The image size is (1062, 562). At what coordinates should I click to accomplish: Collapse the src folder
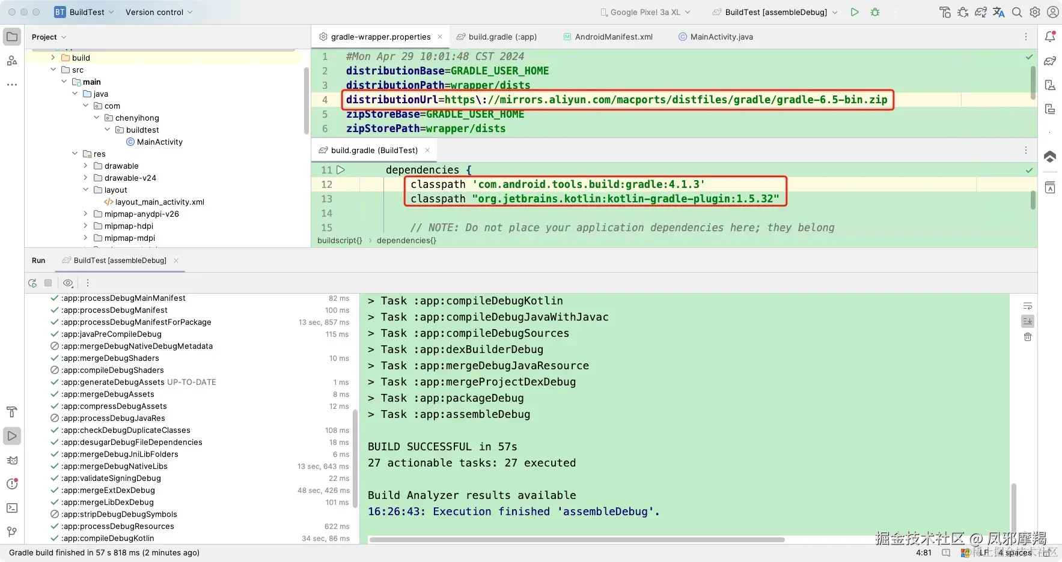coord(53,70)
